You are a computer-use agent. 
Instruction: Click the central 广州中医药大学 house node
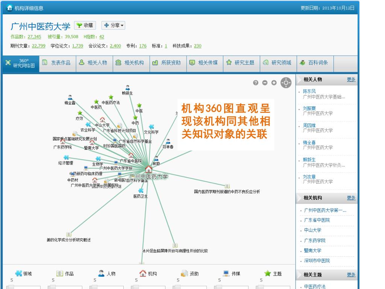tap(149, 169)
